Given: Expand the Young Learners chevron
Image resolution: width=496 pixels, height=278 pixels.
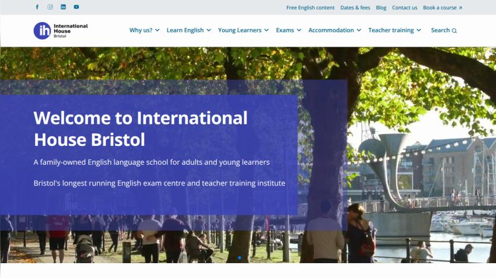Looking at the screenshot, I should [x=266, y=30].
